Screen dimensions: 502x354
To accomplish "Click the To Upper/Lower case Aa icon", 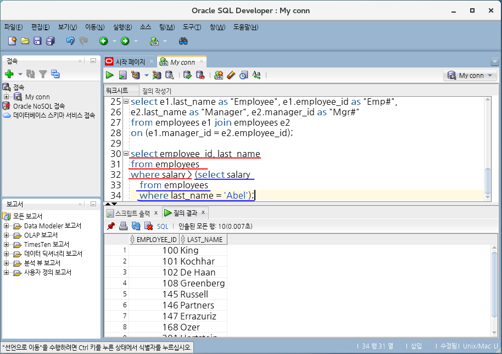I will 256,75.
